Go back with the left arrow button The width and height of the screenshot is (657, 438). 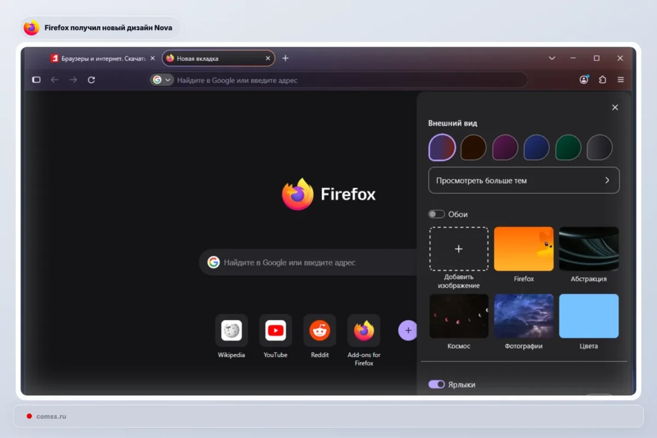point(55,80)
